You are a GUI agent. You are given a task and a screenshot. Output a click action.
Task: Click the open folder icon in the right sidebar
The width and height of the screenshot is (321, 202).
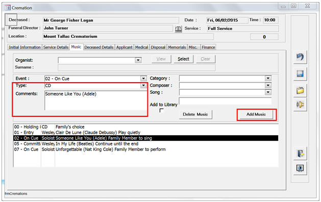300,90
